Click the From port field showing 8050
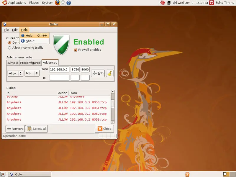Image resolution: width=236 pixels, height=177 pixels. click(75, 69)
